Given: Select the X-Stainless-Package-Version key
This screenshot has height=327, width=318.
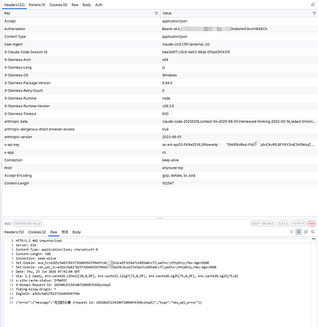Looking at the screenshot, I should [x=27, y=83].
